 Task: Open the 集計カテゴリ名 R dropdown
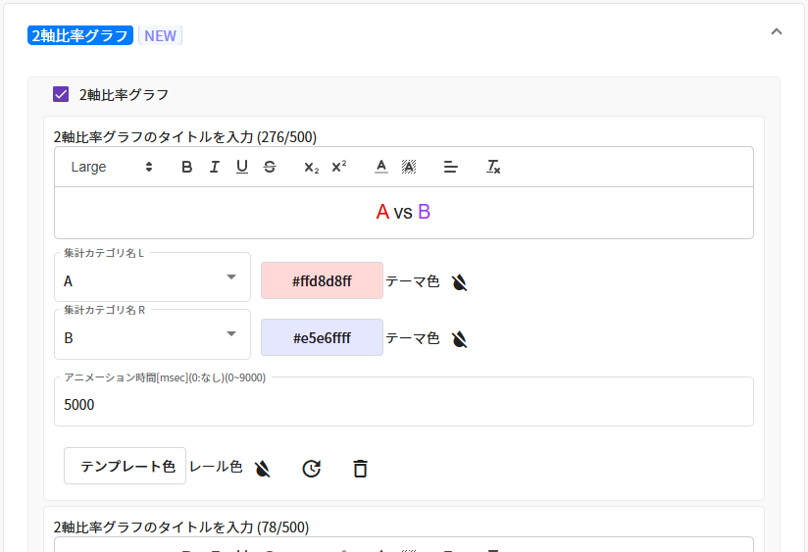pos(153,334)
